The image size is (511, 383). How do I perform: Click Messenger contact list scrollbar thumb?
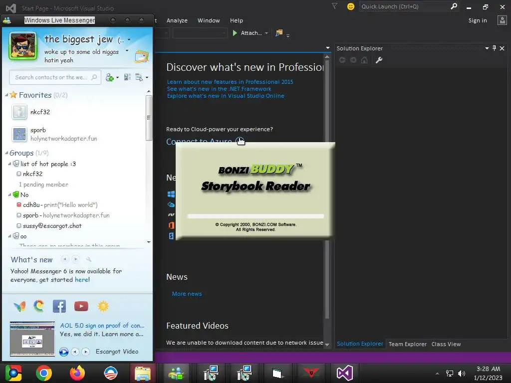[149, 118]
